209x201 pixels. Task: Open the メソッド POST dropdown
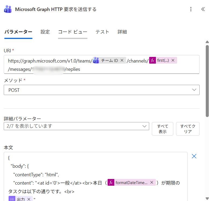(x=102, y=90)
